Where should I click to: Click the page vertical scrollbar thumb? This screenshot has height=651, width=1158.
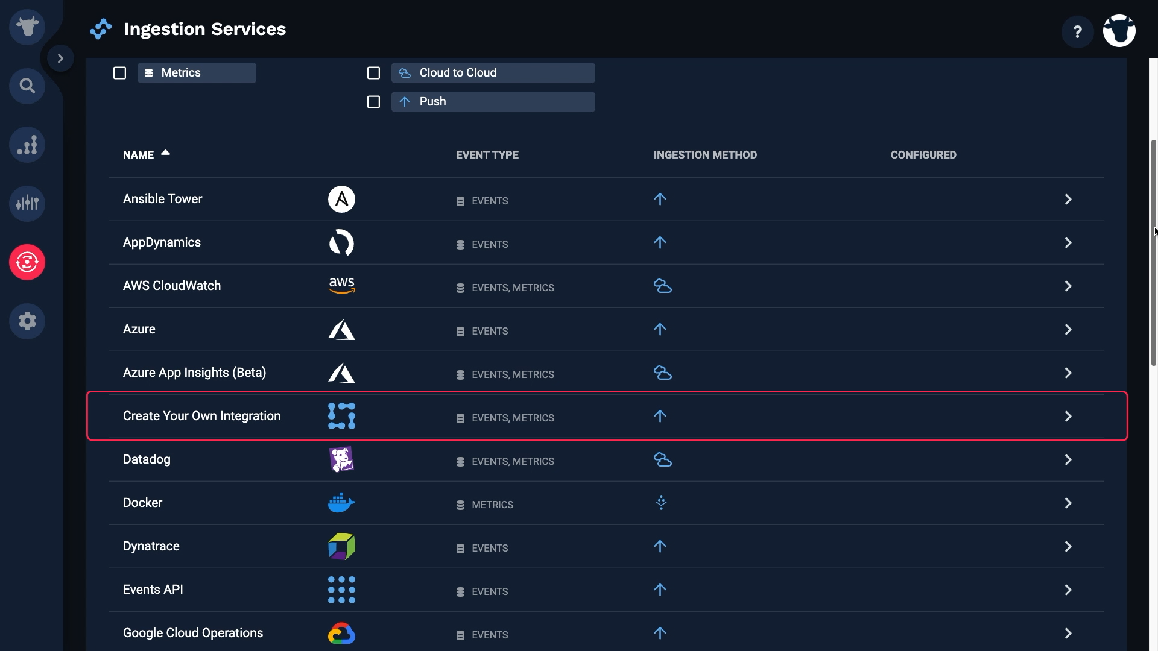1154,253
